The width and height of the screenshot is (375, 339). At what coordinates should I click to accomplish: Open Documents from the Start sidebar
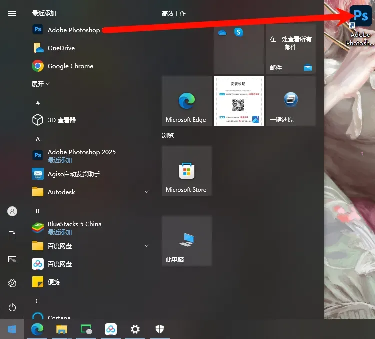coord(12,235)
